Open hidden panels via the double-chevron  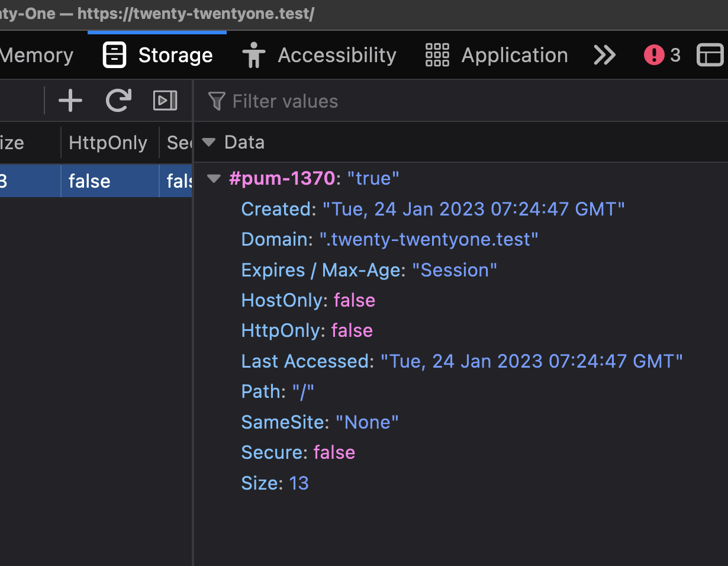[604, 54]
